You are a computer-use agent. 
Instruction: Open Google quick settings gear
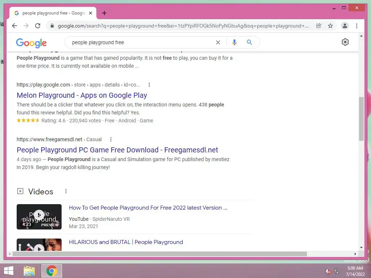[345, 42]
